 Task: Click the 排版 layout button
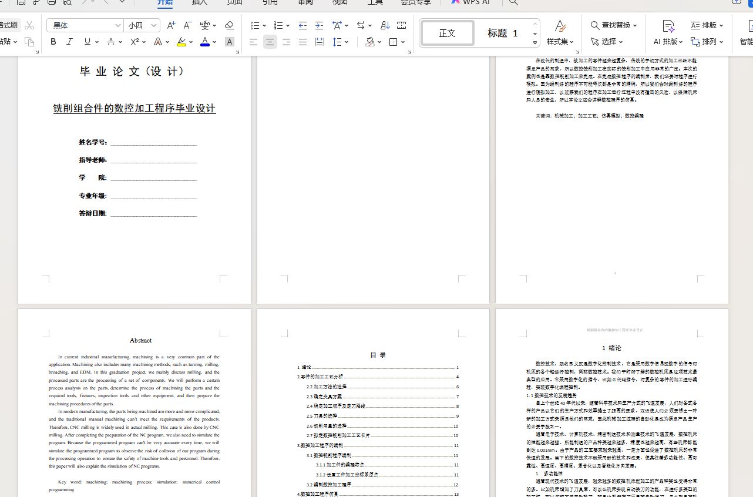point(707,25)
